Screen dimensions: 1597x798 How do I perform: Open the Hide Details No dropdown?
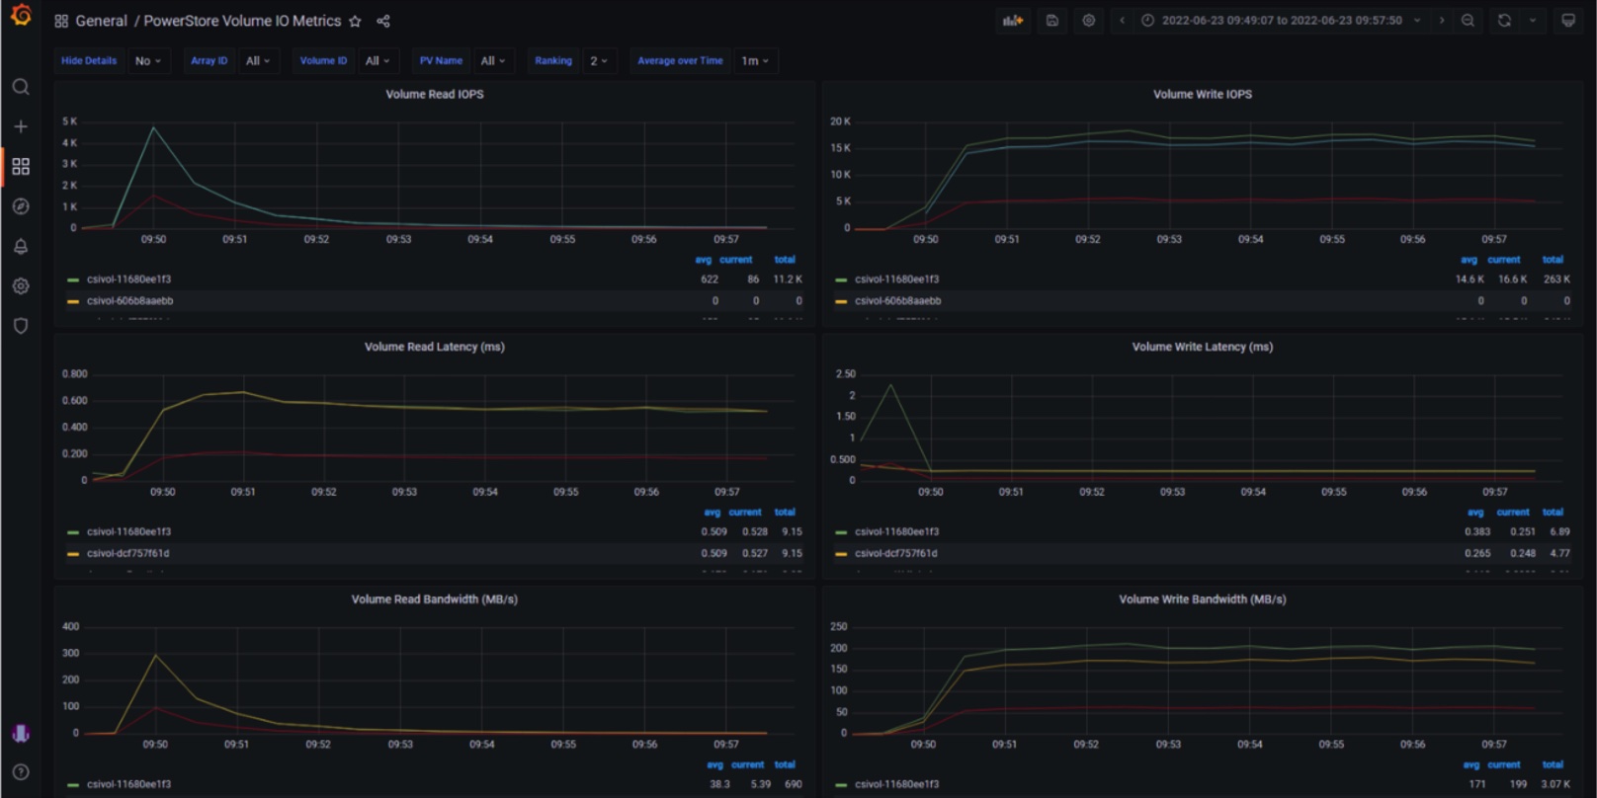148,60
